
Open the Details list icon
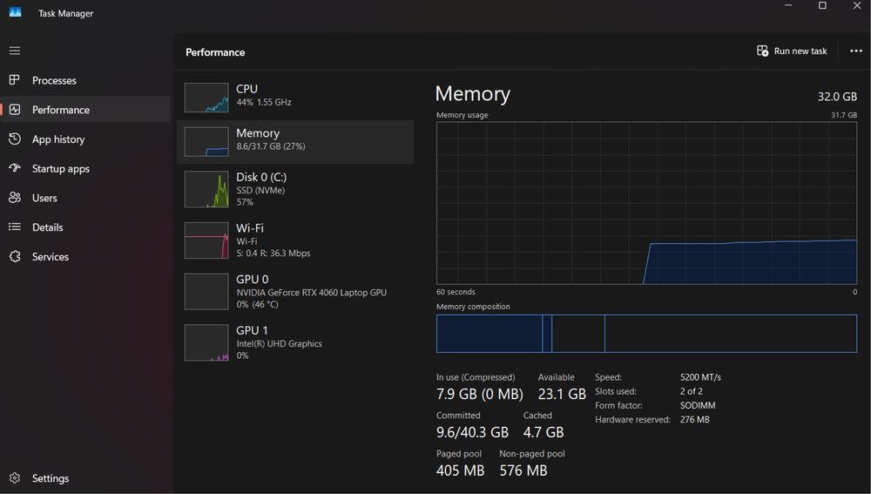pos(15,227)
